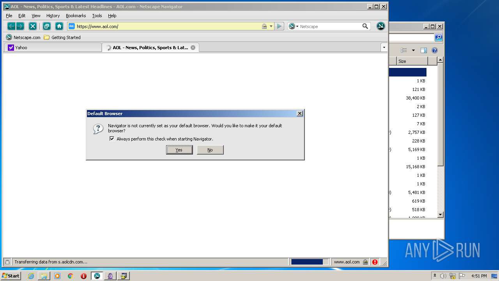Click the Explorer scrollbar down arrow
Image resolution: width=499 pixels, height=281 pixels.
tap(441, 215)
